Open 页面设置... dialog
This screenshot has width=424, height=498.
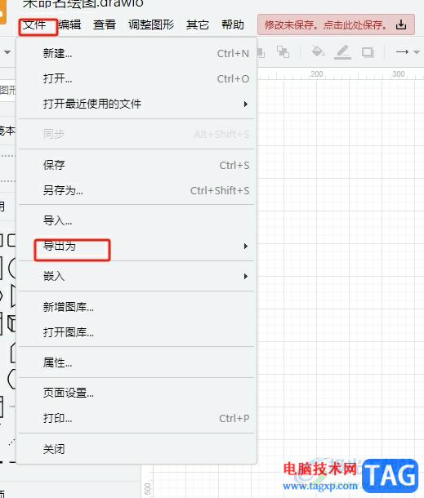136,394
